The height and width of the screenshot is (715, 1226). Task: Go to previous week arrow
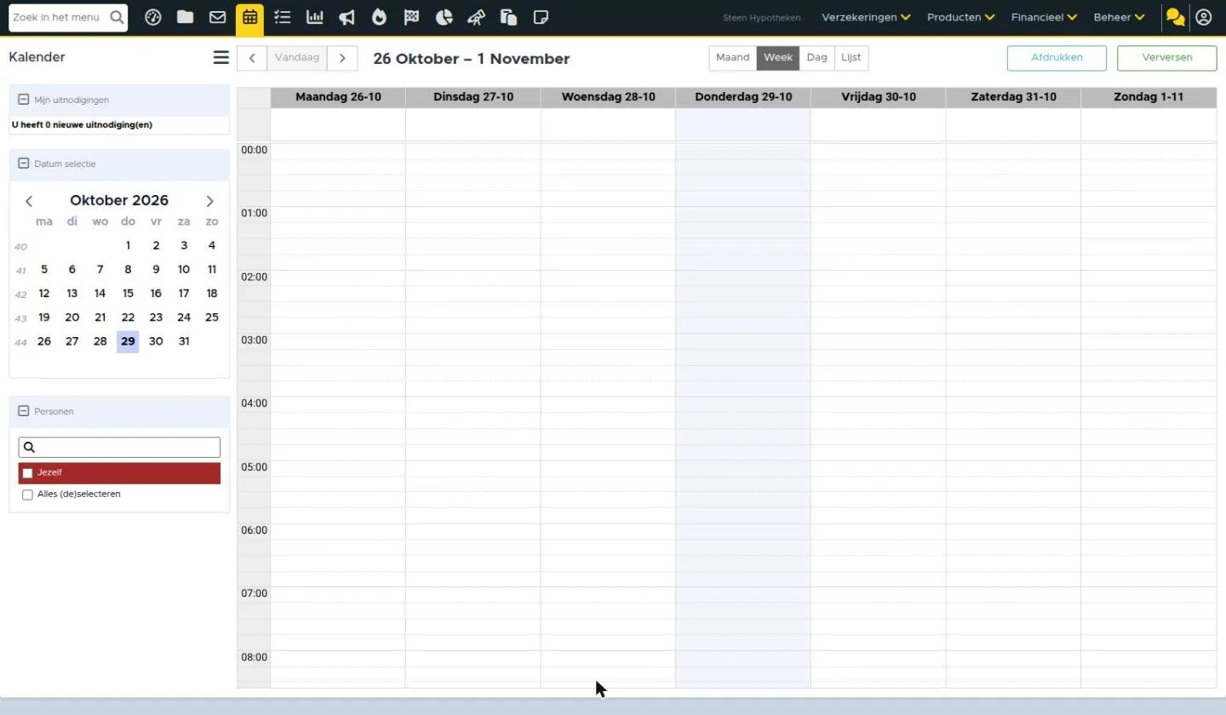pos(252,58)
